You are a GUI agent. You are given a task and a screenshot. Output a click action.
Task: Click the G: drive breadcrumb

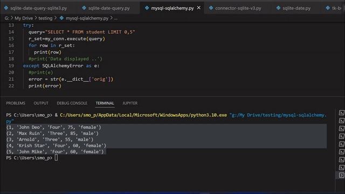pos(6,18)
